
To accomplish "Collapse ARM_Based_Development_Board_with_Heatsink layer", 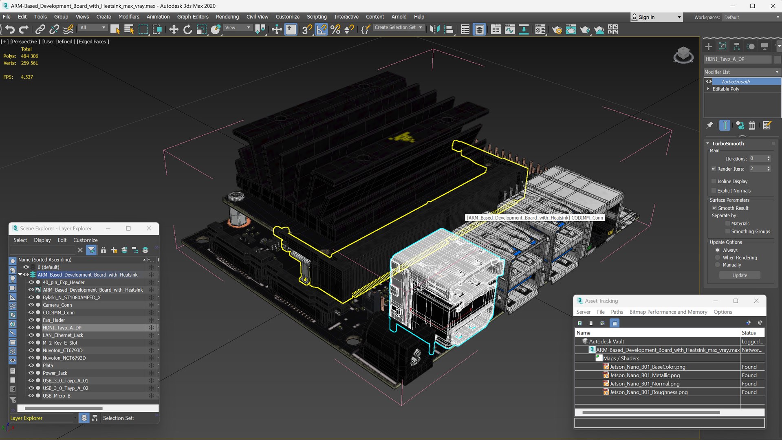I will click(20, 275).
